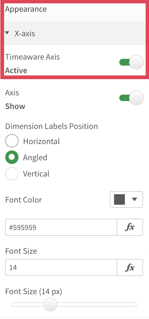Click the word Vertical beside its radio
This screenshot has width=149, height=319.
point(36,174)
